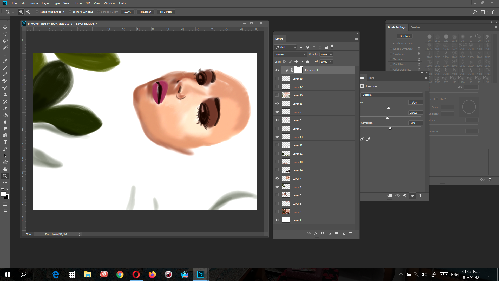Select the Move tool
The width and height of the screenshot is (499, 281).
coord(5,27)
